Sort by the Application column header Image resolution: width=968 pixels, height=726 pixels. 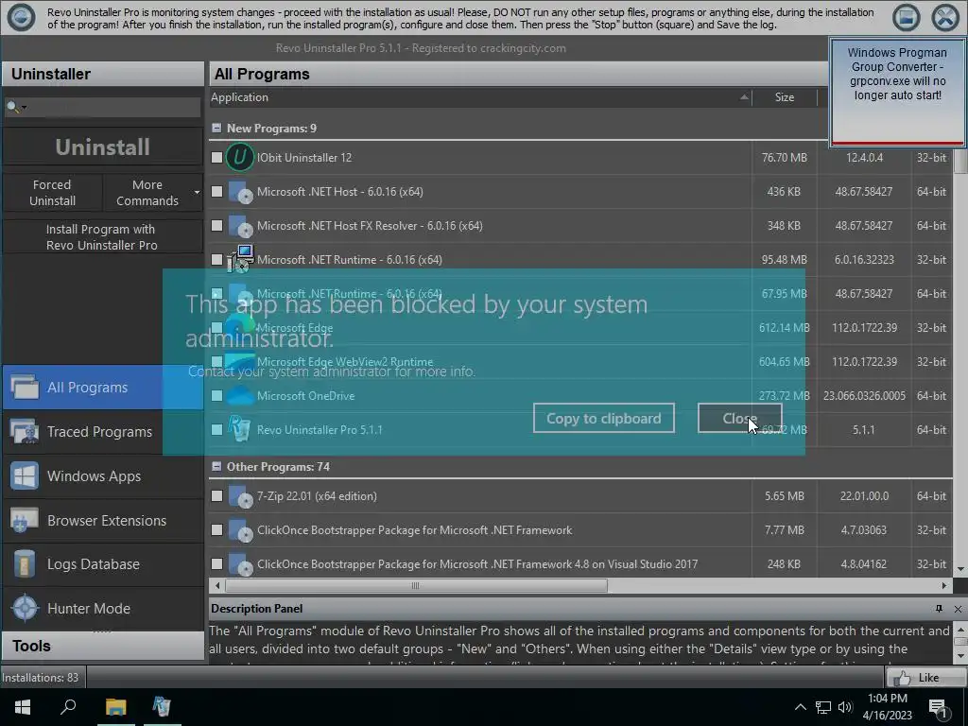pyautogui.click(x=479, y=97)
